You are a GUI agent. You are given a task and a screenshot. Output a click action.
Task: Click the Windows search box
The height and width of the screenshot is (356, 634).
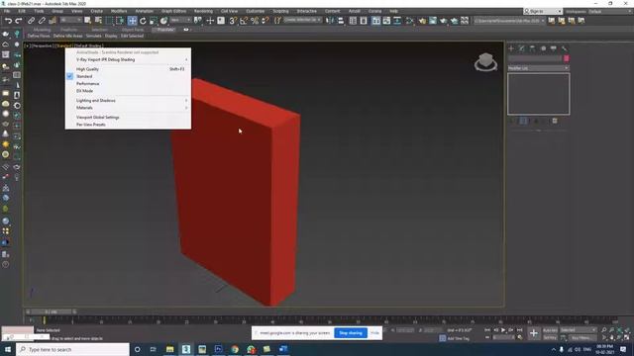pyautogui.click(x=72, y=349)
